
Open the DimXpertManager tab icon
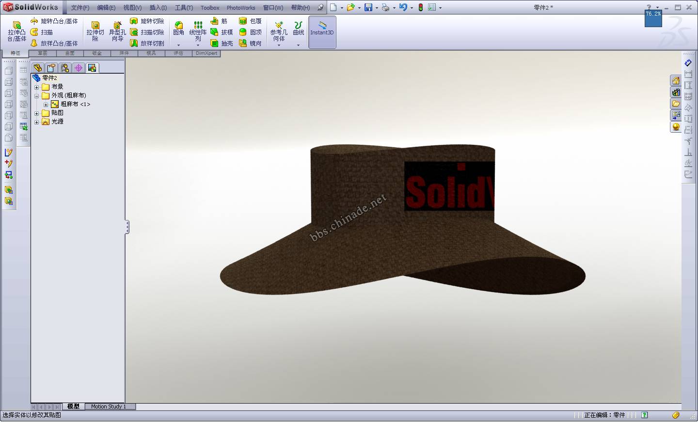pyautogui.click(x=79, y=68)
